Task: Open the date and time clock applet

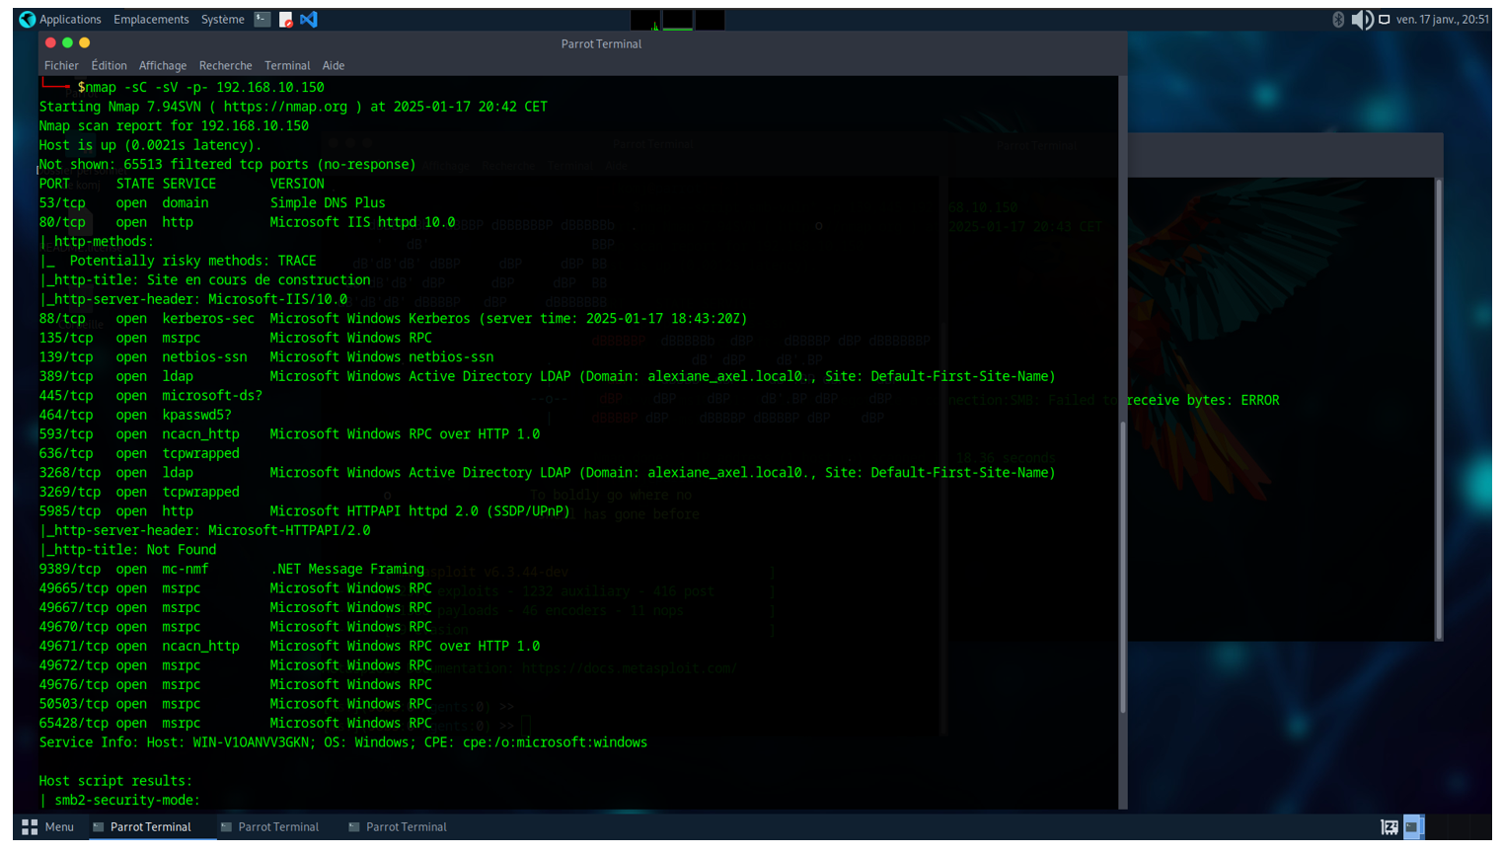Action: point(1442,19)
